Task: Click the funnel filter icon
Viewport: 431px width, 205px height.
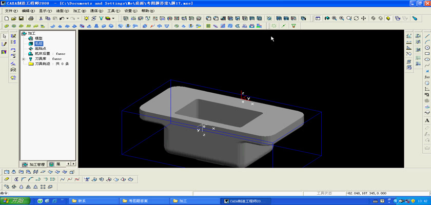Action: (x=101, y=18)
